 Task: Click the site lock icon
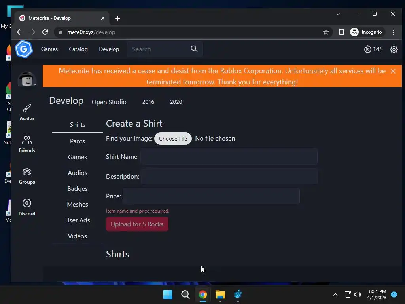[61, 32]
